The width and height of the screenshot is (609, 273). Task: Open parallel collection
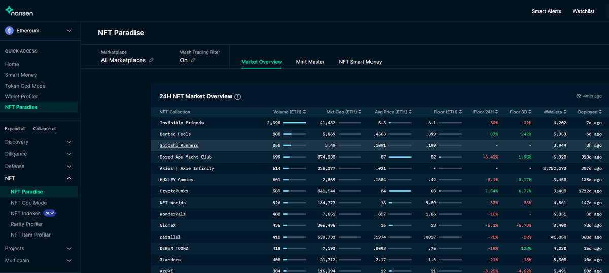[x=170, y=237]
